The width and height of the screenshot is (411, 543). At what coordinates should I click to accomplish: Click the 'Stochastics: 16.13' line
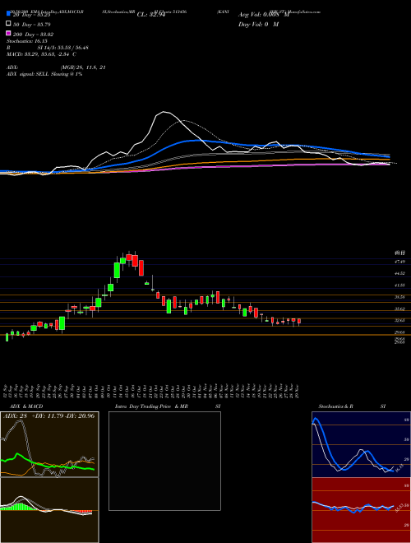[x=27, y=41]
